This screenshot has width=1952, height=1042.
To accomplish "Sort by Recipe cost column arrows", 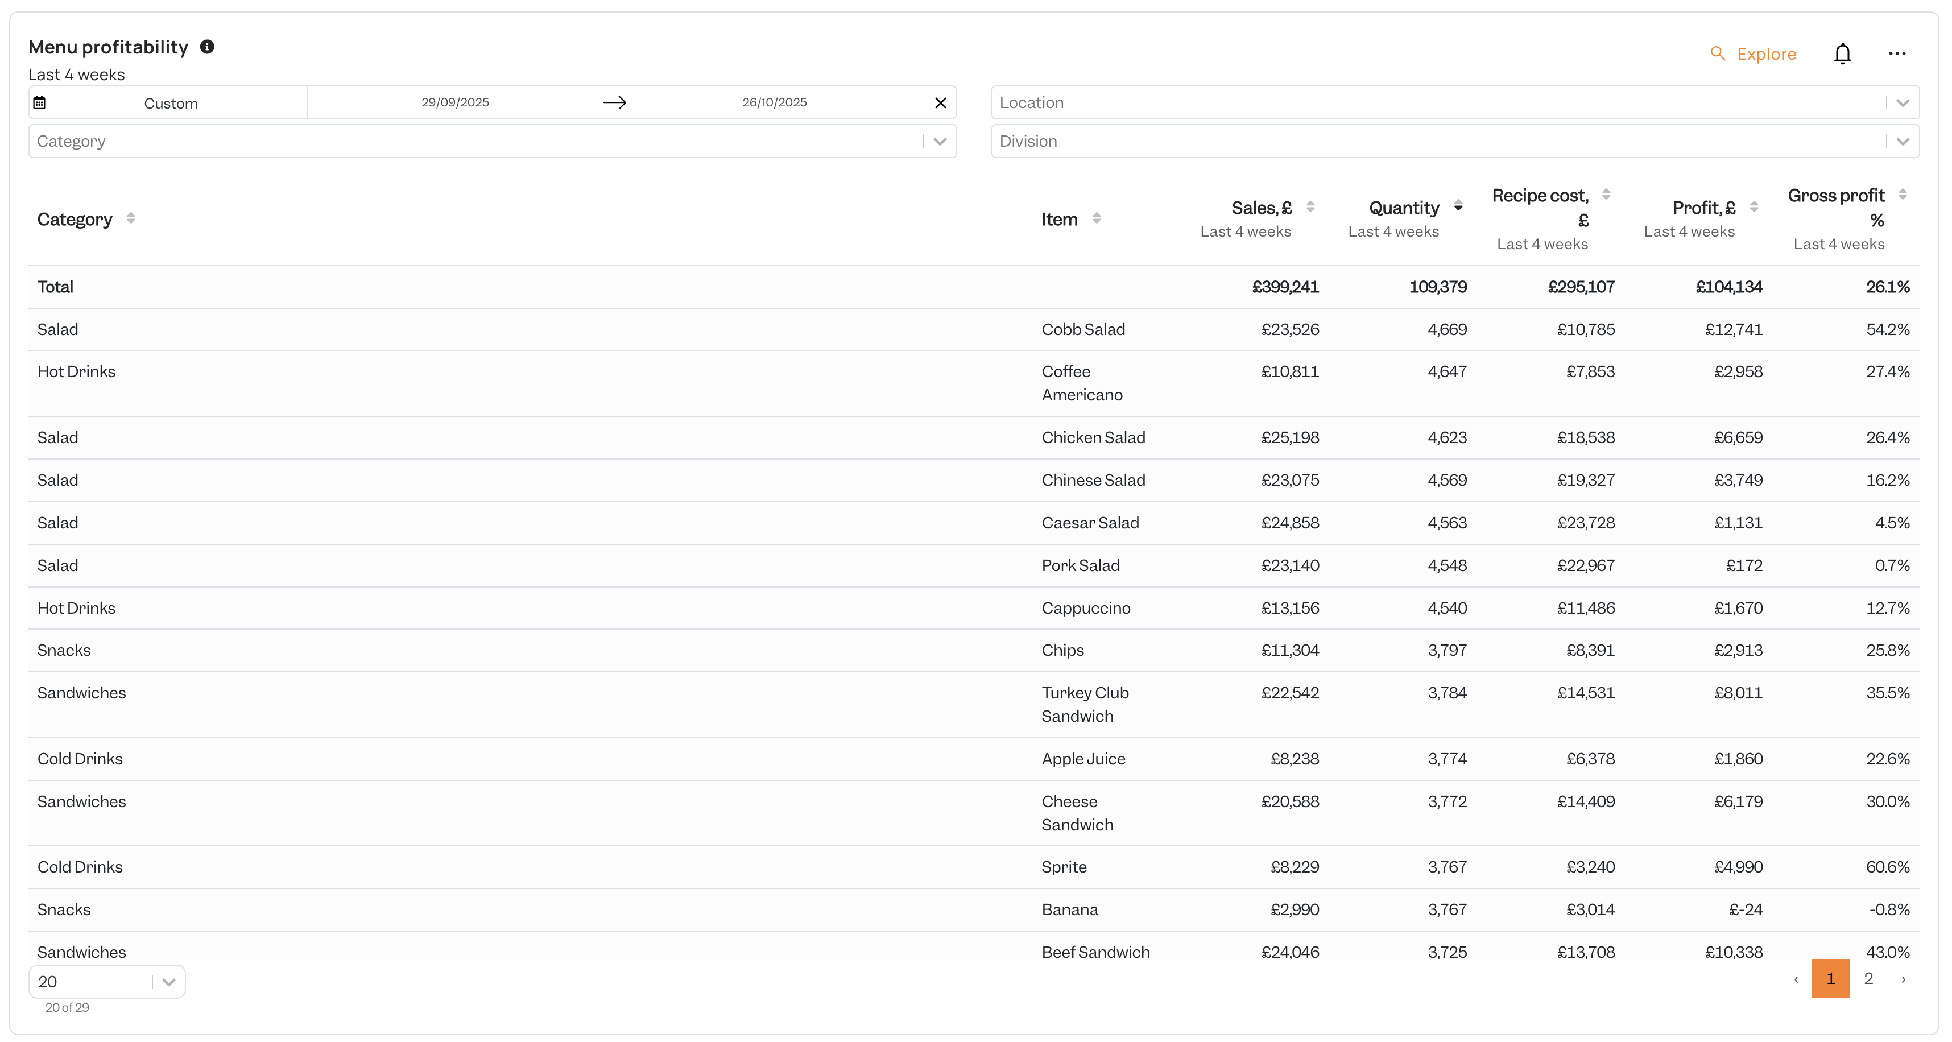I will (1606, 195).
